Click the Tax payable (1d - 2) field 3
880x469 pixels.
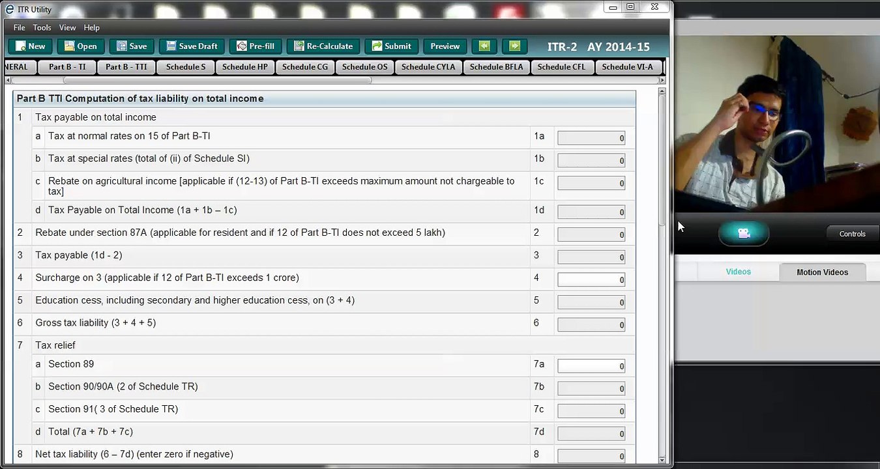coord(591,257)
